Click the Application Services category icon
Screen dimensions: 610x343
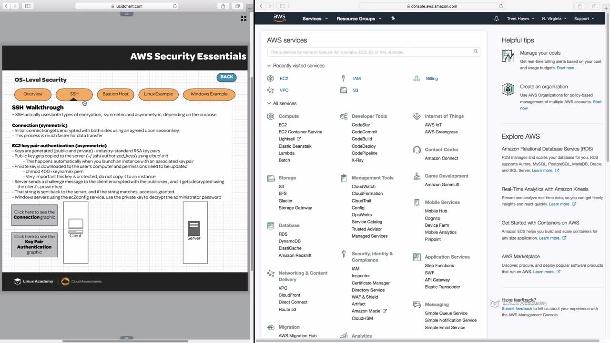click(417, 257)
